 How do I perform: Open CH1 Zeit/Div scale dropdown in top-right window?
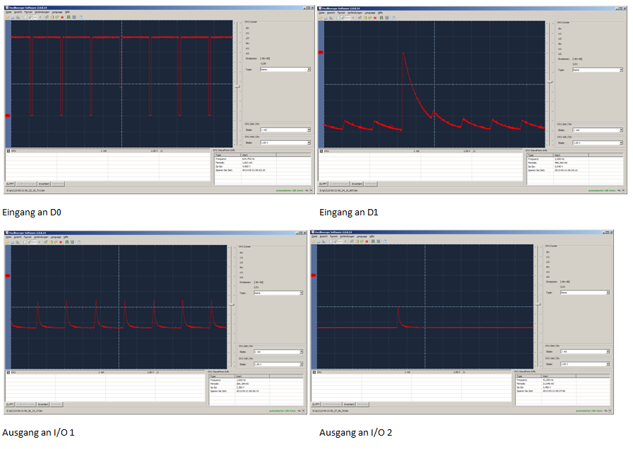click(597, 130)
